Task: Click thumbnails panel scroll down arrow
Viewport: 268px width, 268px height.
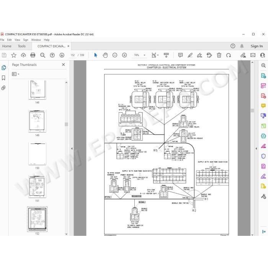Action: point(67,234)
